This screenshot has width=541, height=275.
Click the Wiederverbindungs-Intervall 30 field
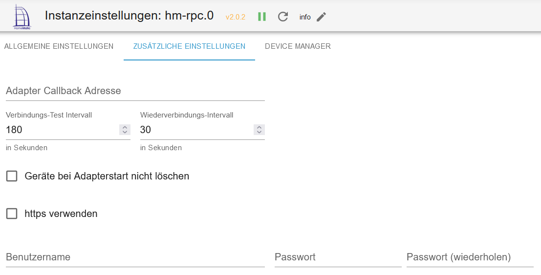point(195,130)
